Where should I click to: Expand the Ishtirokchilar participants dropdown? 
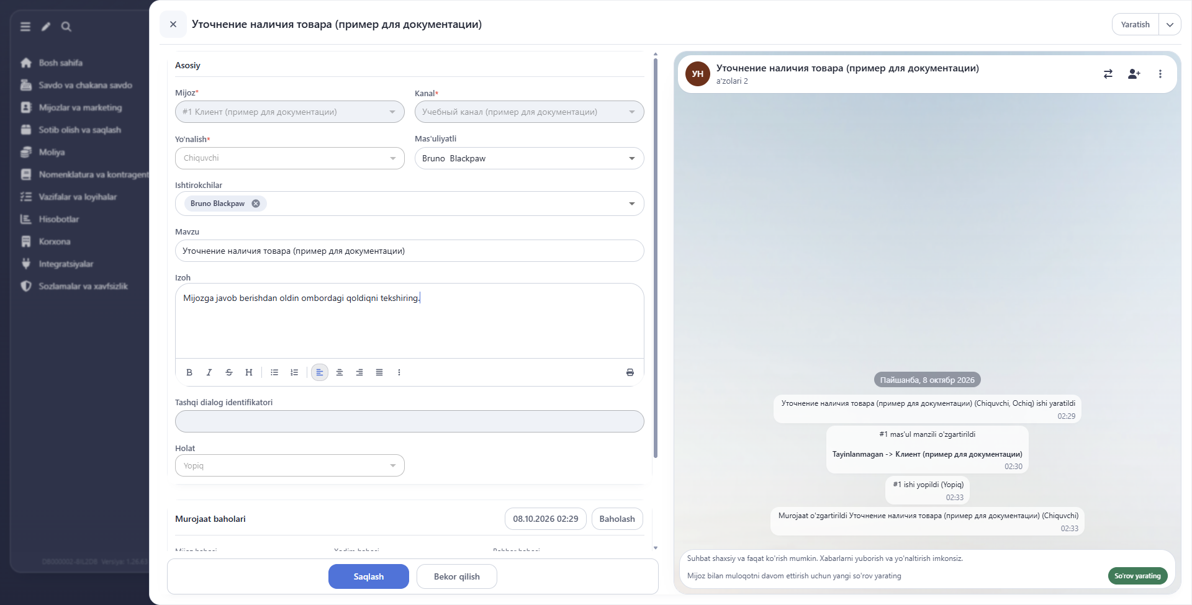coord(632,204)
